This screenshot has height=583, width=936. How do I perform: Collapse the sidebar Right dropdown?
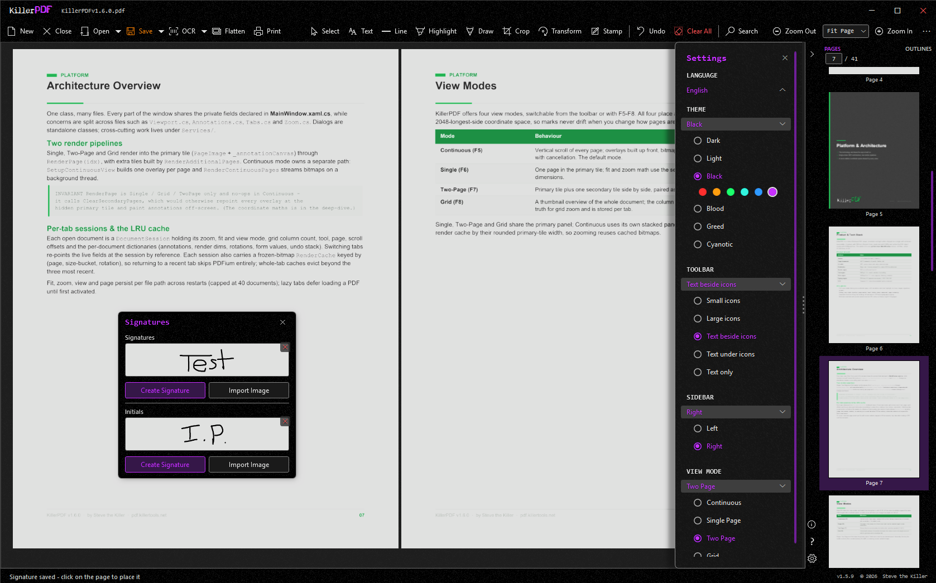pos(736,412)
